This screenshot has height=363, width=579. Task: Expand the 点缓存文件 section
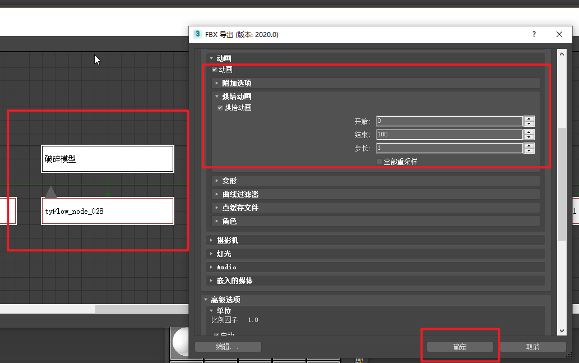[x=376, y=208]
